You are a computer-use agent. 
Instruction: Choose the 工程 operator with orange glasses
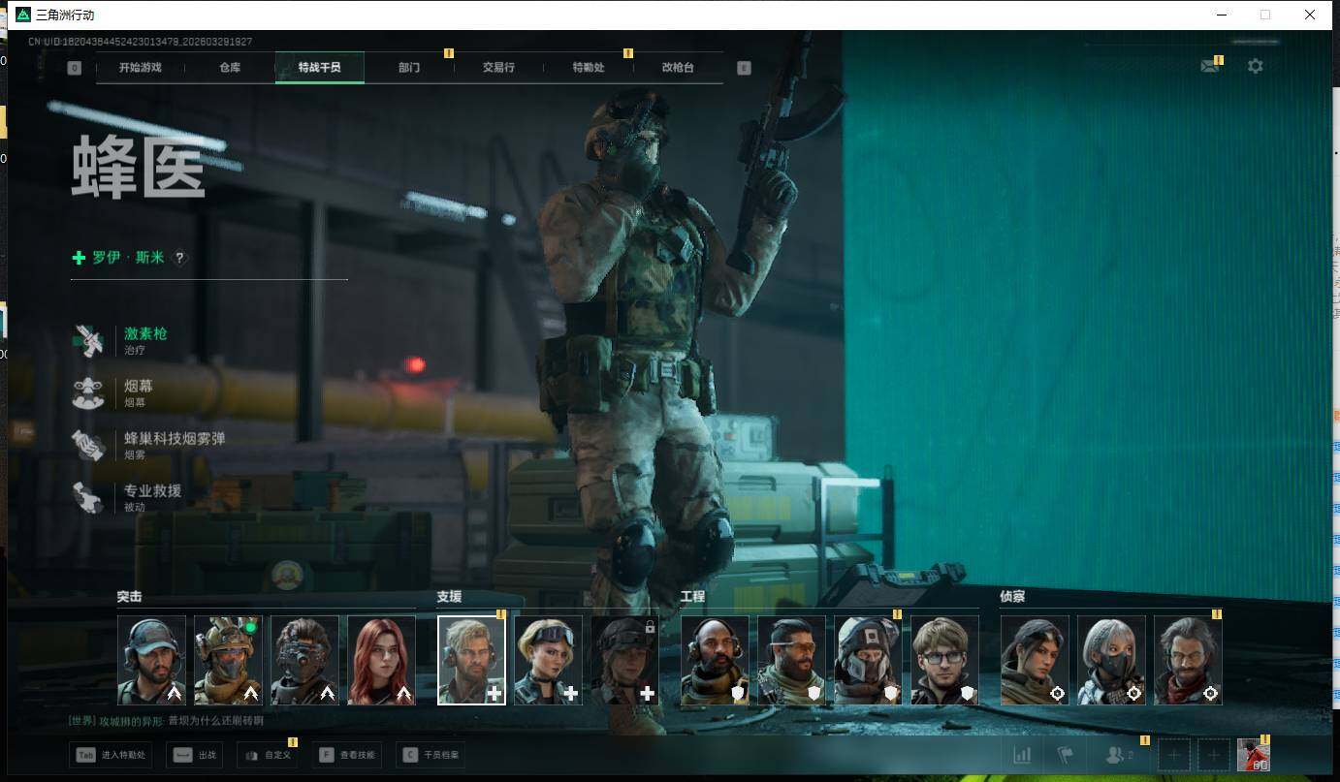[791, 660]
